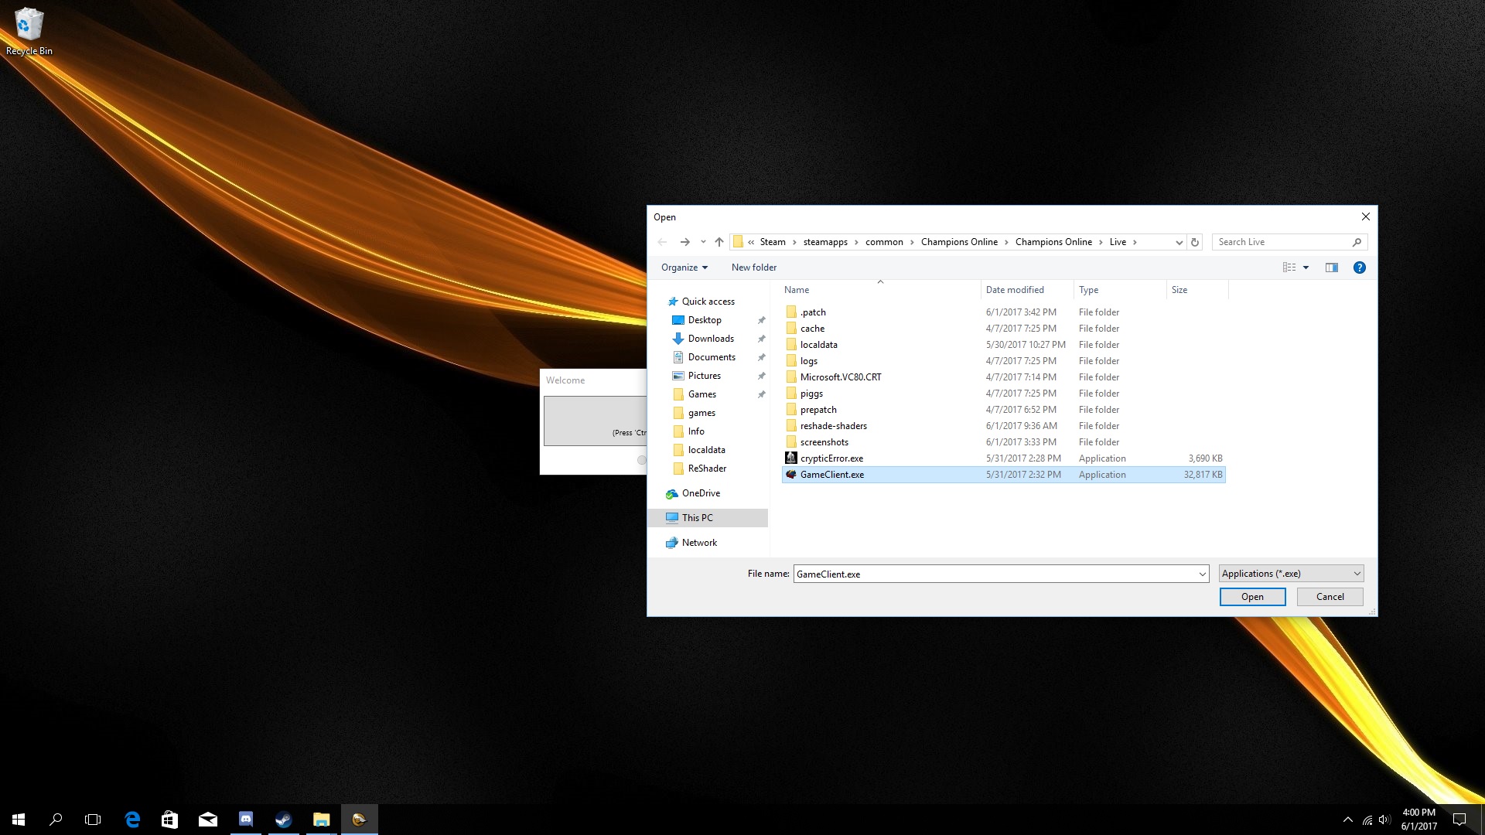This screenshot has height=835, width=1485.
Task: Open Steam from the taskbar
Action: tap(283, 820)
